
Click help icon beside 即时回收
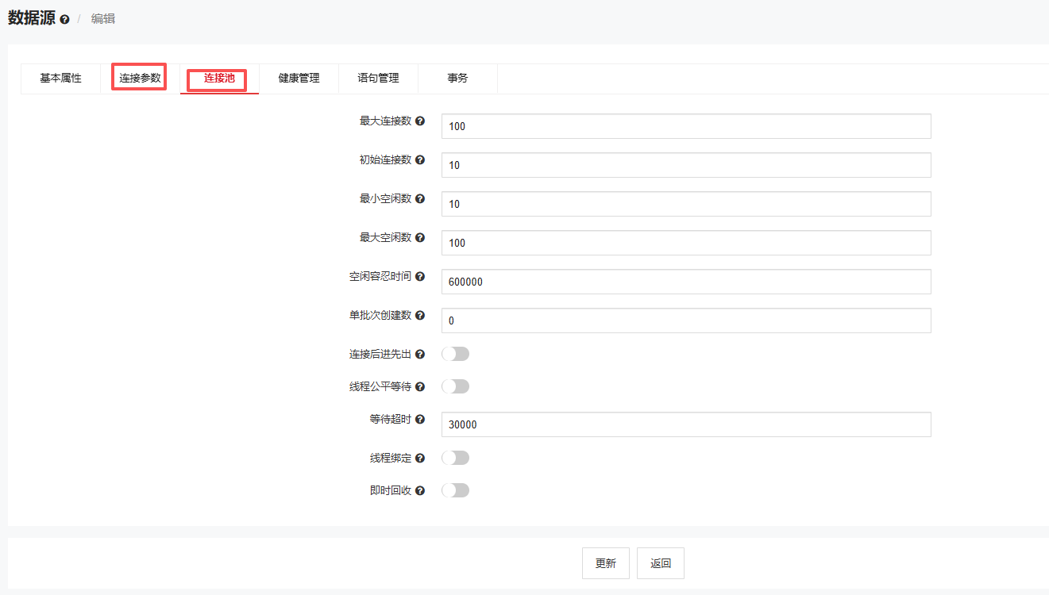(x=420, y=491)
